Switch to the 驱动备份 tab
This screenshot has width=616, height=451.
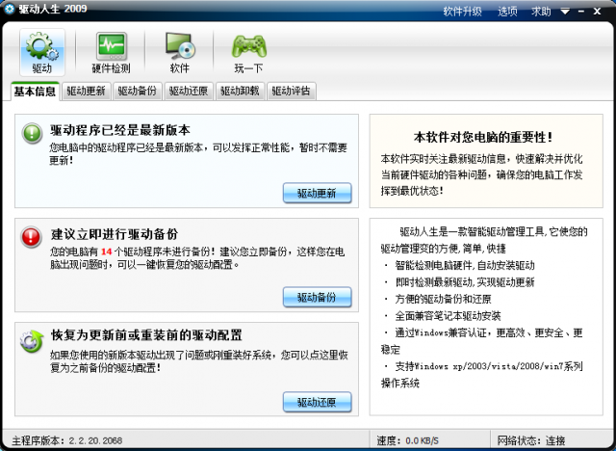point(138,92)
